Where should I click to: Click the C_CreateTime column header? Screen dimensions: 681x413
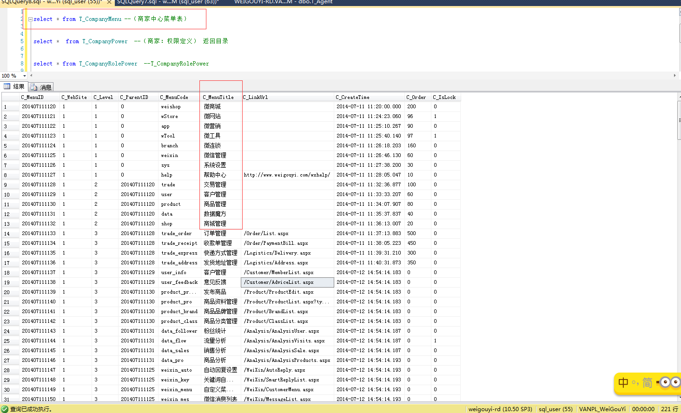tap(352, 97)
